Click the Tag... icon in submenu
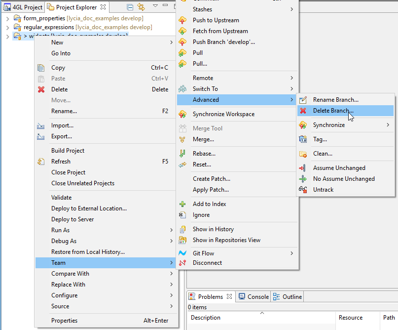The image size is (398, 330). point(303,139)
